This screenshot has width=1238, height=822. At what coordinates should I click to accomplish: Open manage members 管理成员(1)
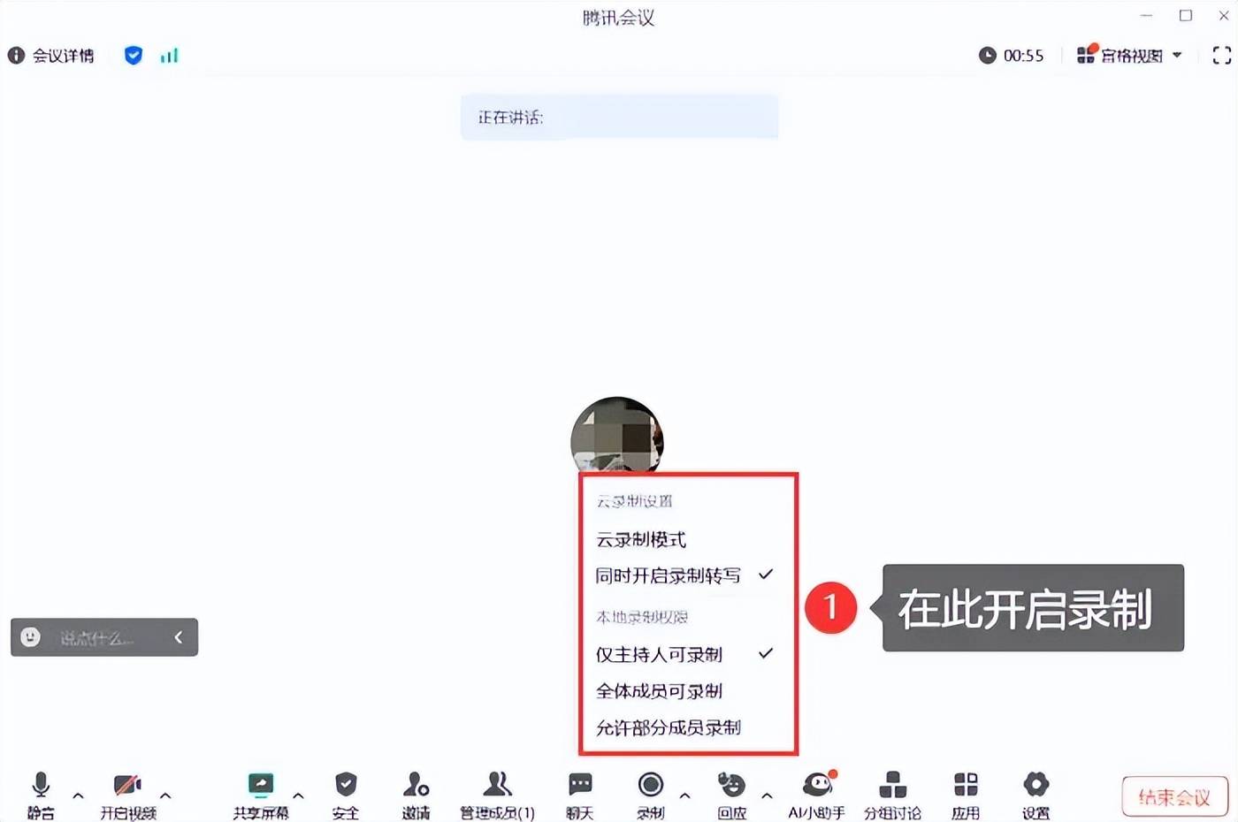coord(497,795)
